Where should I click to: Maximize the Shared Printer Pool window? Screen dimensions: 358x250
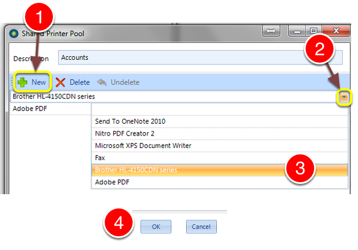point(314,31)
